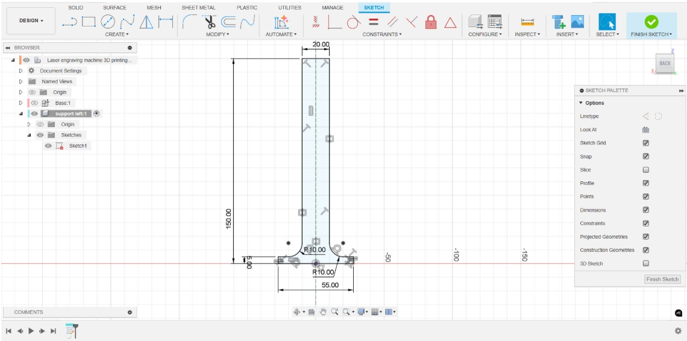Toggle visibility of Sketch1
This screenshot has width=687, height=341.
(48, 146)
